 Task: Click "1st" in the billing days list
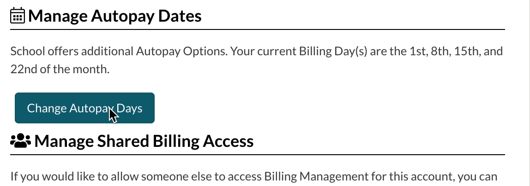(418, 51)
